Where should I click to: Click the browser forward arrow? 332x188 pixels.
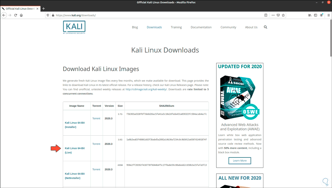coord(10,15)
